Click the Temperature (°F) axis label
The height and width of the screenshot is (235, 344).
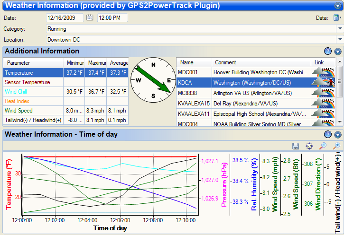[x=9, y=185]
